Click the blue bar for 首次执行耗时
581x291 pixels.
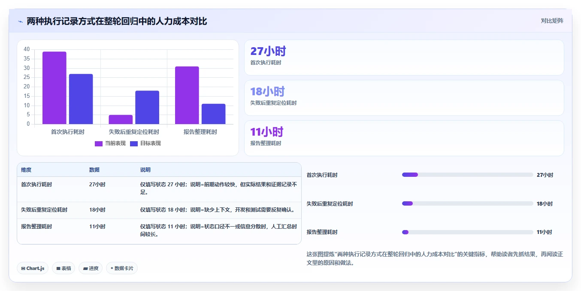pos(81,99)
